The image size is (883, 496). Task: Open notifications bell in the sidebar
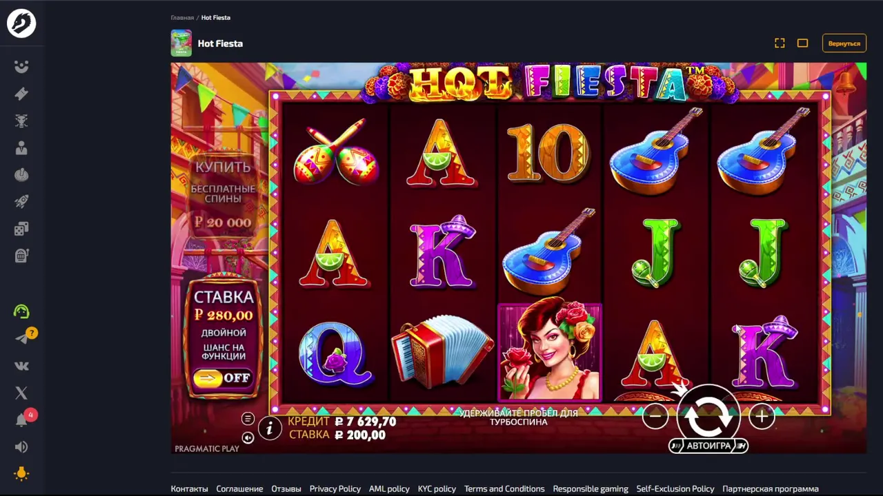point(21,420)
